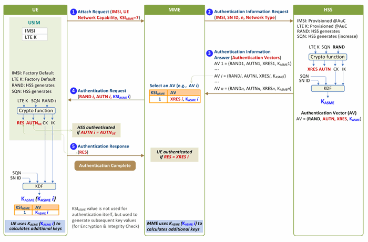Image resolution: width=368 pixels, height=242 pixels.
Task: Click the green MME column header
Action: 175,10
